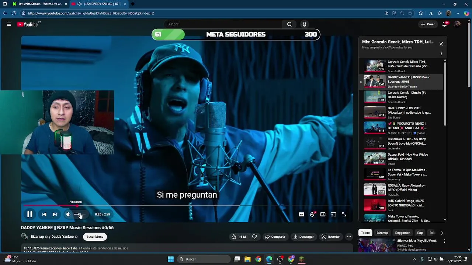Open browser extensions puzzle icon
472x265 pixels.
(421, 13)
